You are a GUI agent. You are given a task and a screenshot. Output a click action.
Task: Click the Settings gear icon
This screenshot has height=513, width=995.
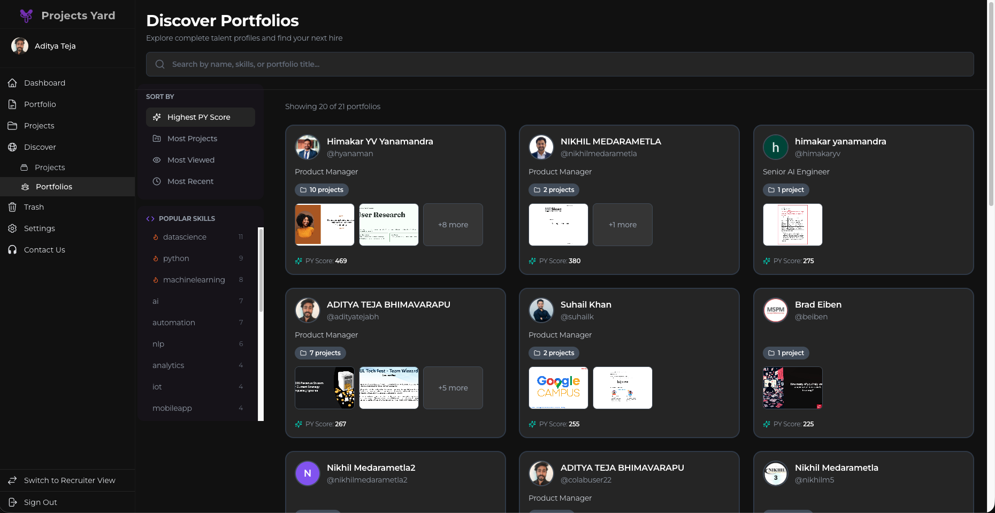(12, 228)
